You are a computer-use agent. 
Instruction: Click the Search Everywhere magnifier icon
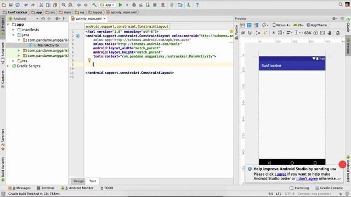pyautogui.click(x=341, y=4)
